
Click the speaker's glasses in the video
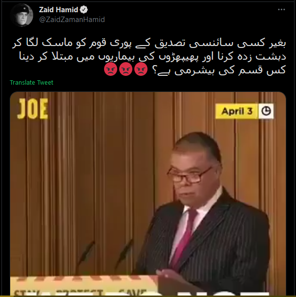[x=189, y=175]
